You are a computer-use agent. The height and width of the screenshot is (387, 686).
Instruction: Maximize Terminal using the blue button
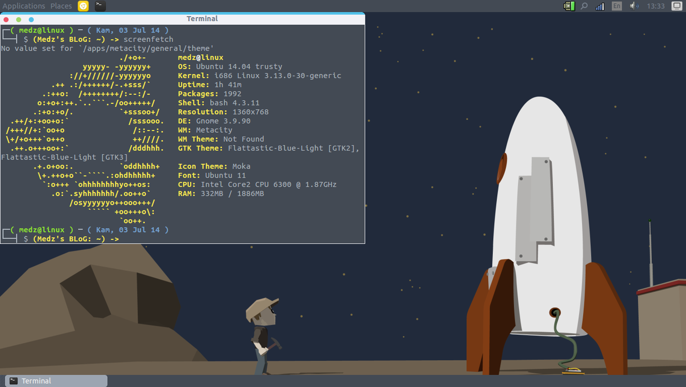[x=31, y=19]
